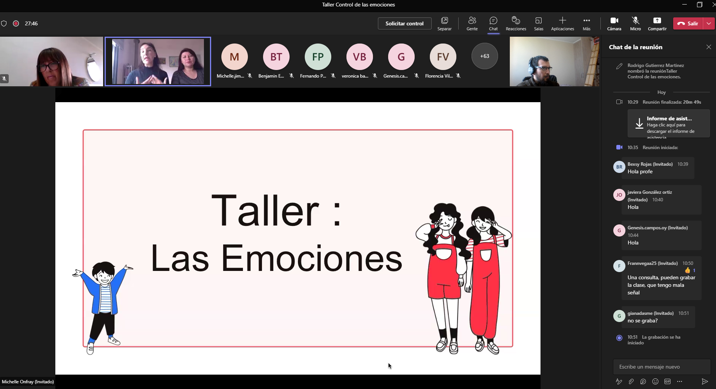
Task: Open more chat formatting options ellipsis
Action: (x=680, y=381)
